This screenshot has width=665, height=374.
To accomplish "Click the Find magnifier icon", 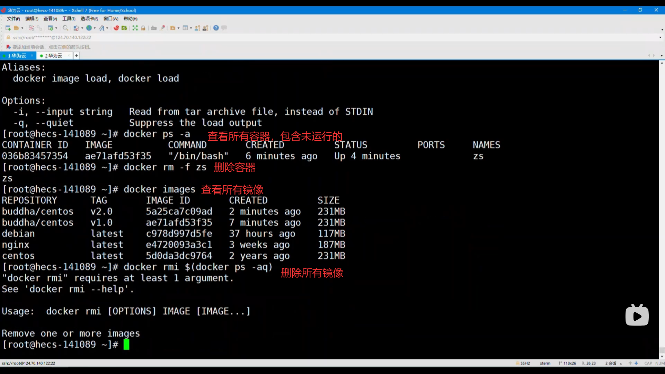I will point(65,28).
